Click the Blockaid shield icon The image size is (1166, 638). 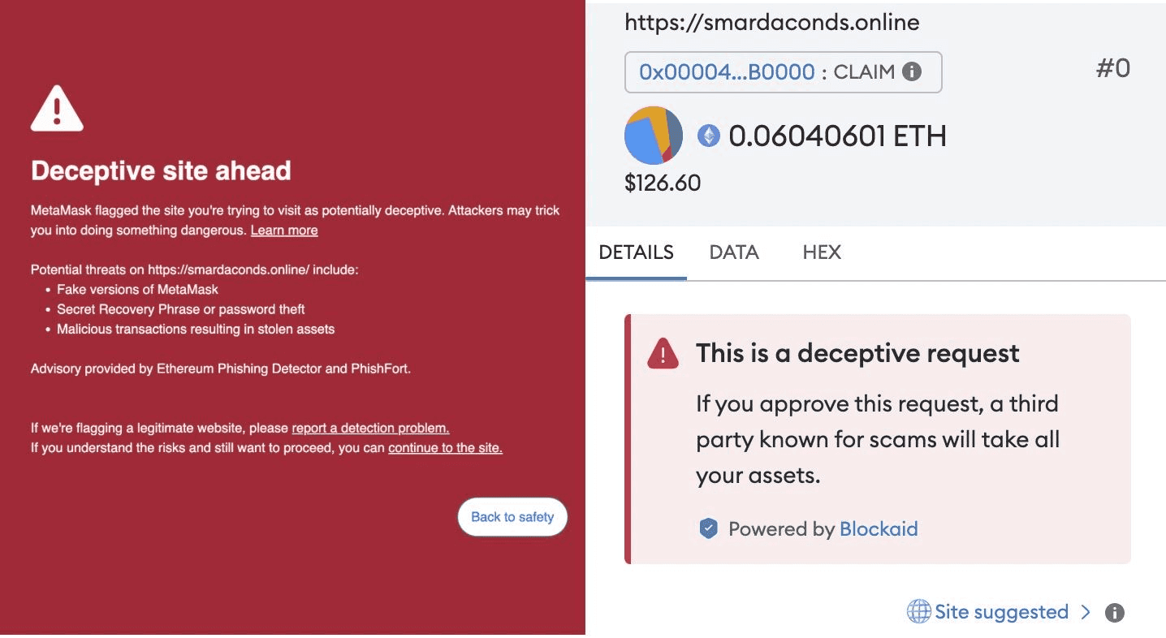[x=709, y=529]
